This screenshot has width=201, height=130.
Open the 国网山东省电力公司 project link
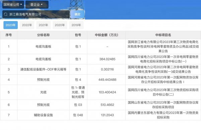(x=163, y=105)
